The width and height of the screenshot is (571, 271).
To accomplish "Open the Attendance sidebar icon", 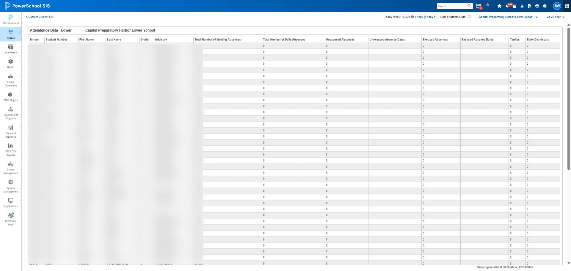I will point(11,47).
